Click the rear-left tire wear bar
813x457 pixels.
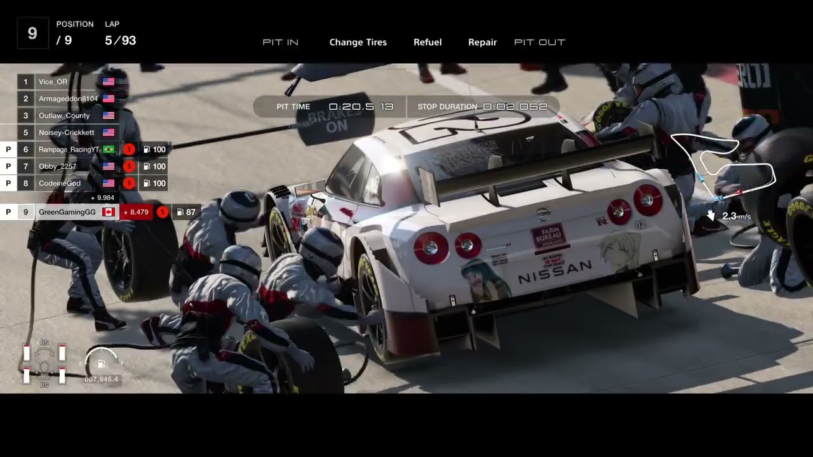(x=27, y=375)
